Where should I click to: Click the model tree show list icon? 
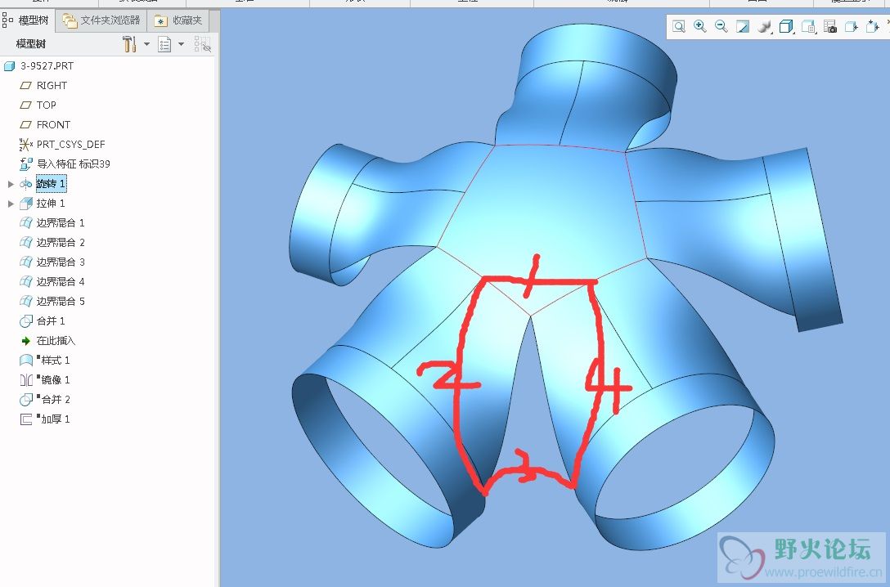[x=164, y=43]
